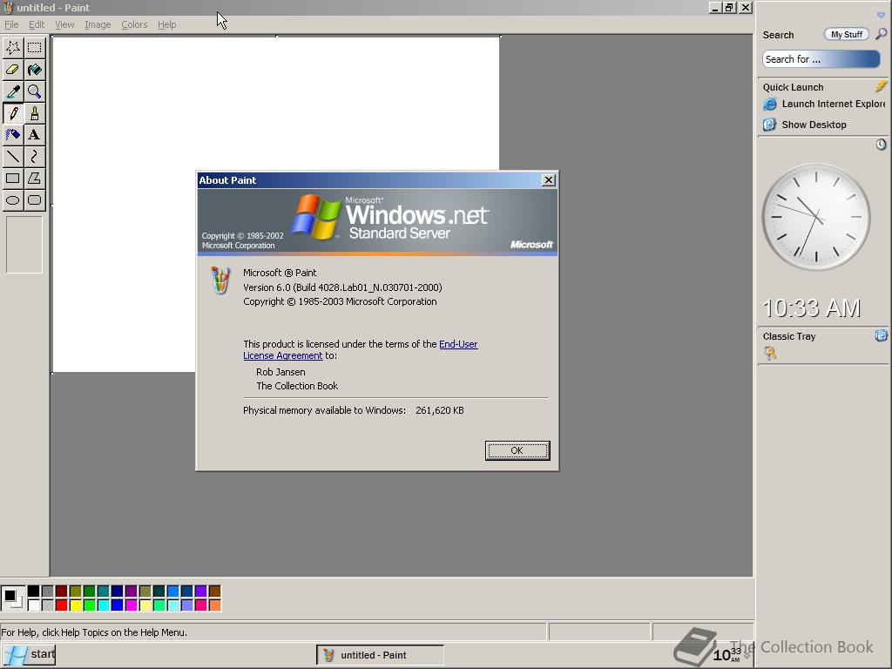Open the Image menu
Viewport: 892px width, 669px height.
pyautogui.click(x=98, y=24)
